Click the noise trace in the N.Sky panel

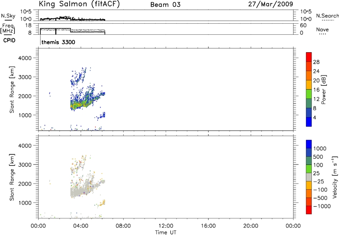(x=72, y=19)
